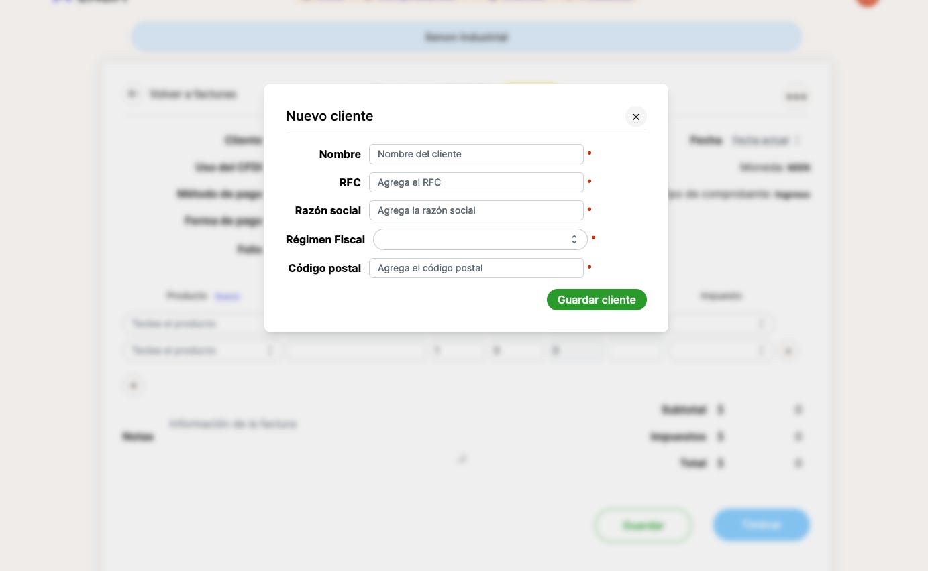The image size is (928, 571).
Task: Click the Código postal input field
Action: [476, 268]
